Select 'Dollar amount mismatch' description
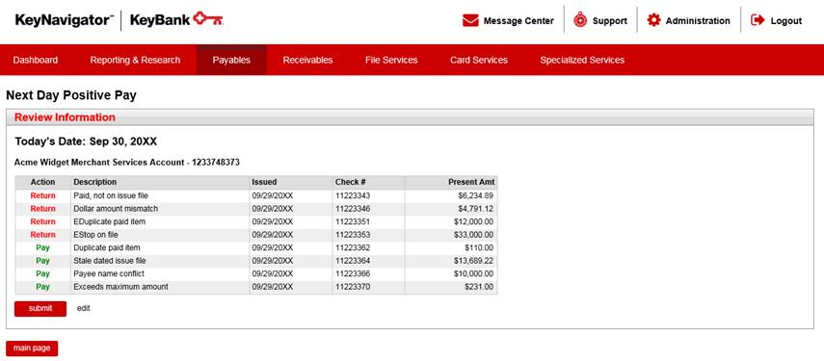 (116, 209)
